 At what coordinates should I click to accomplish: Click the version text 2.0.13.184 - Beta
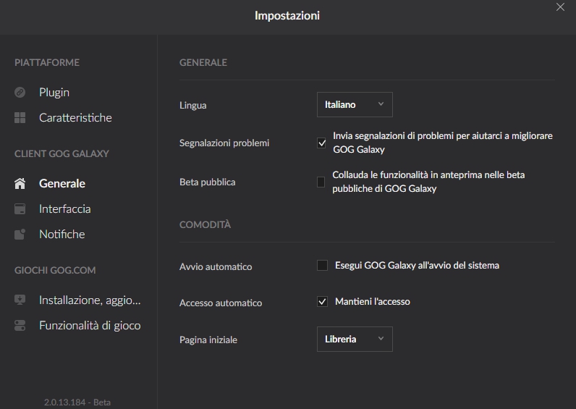(x=77, y=402)
